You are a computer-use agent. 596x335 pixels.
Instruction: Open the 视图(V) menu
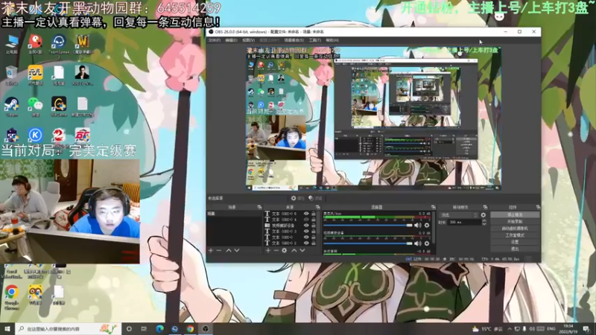pyautogui.click(x=249, y=40)
